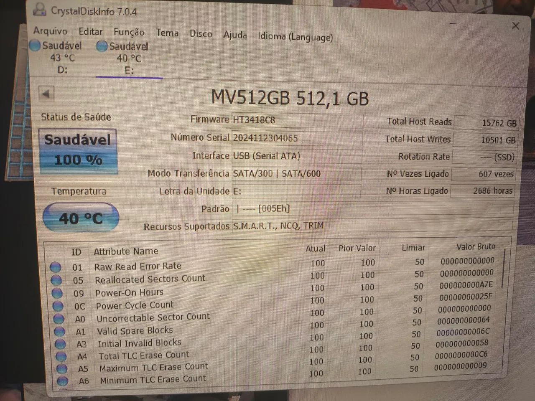The width and height of the screenshot is (535, 401).
Task: Click status circle for Maximum TLC Erase Count
Action: (x=62, y=368)
